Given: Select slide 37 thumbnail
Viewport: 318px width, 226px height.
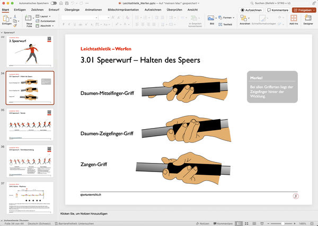Looking at the screenshot, I should coord(30,198).
